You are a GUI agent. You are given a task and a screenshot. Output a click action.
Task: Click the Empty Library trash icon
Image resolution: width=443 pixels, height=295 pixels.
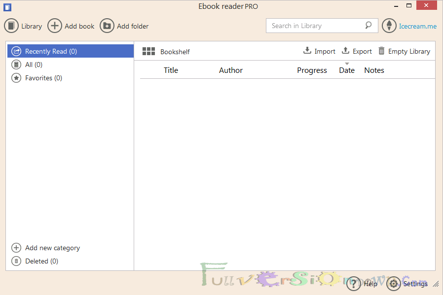click(381, 51)
